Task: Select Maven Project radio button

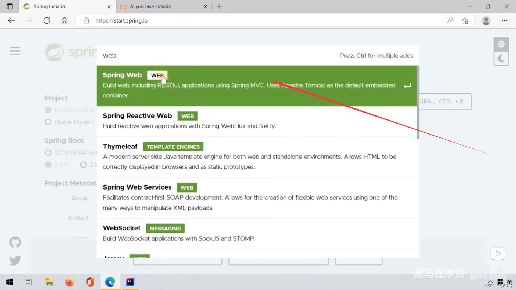Action: coord(48,110)
